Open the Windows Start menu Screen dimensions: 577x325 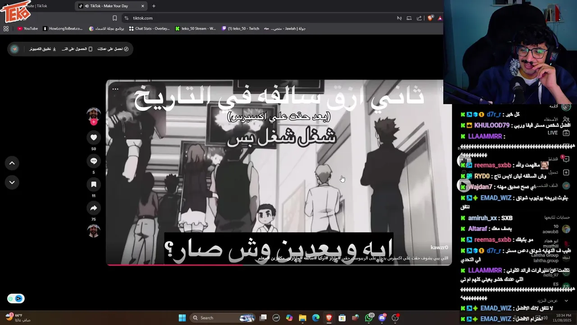tap(182, 318)
